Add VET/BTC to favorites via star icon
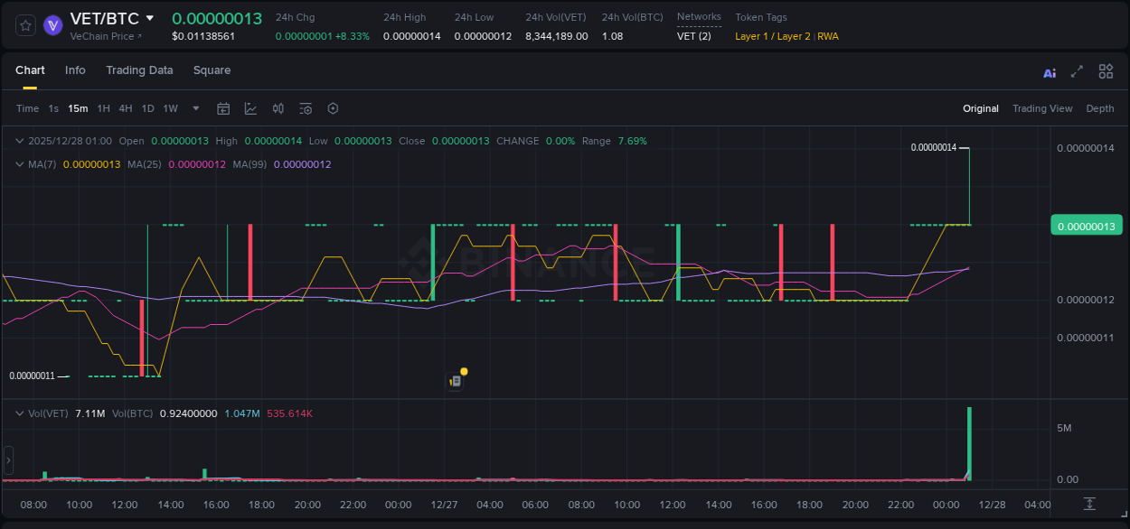 (x=24, y=25)
